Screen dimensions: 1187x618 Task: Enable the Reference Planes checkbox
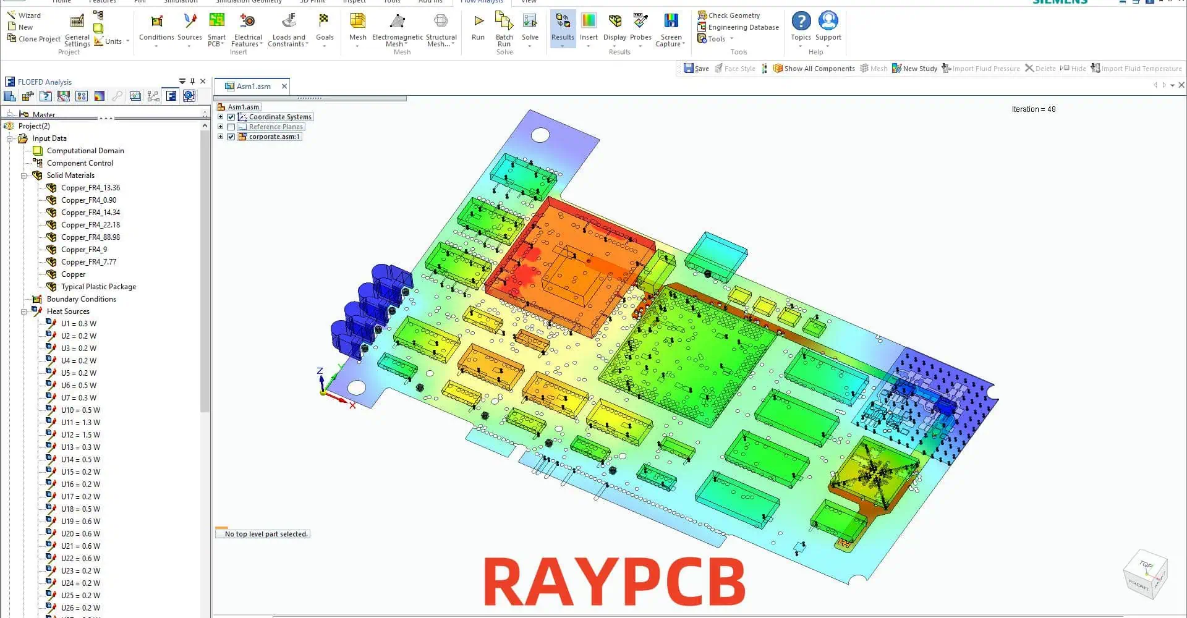coord(231,127)
